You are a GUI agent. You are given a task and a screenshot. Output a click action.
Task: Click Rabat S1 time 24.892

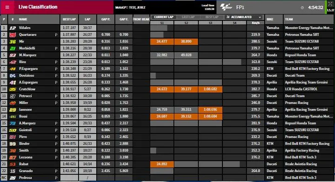click(162, 164)
